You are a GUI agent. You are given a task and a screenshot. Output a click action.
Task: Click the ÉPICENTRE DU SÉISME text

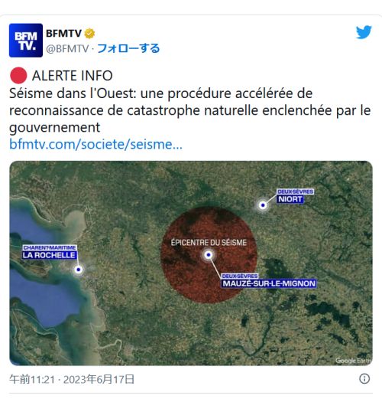(209, 243)
